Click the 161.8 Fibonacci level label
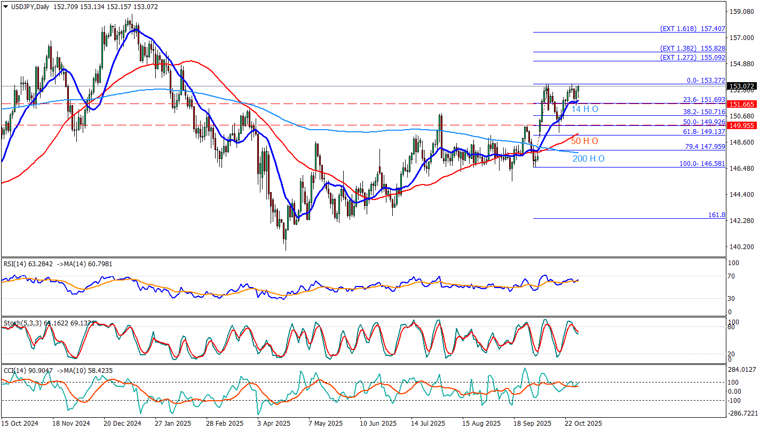This screenshot has width=760, height=430. (716, 214)
